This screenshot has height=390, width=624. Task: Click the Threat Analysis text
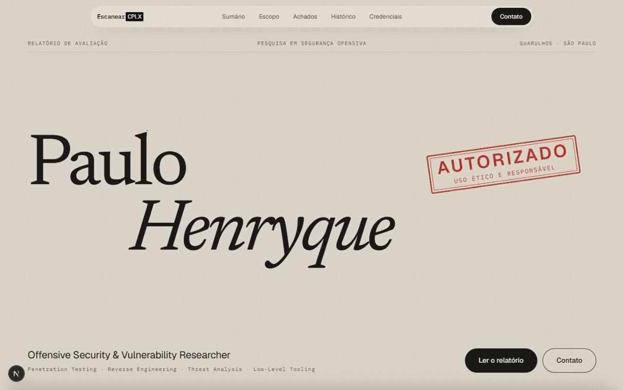pyautogui.click(x=215, y=369)
